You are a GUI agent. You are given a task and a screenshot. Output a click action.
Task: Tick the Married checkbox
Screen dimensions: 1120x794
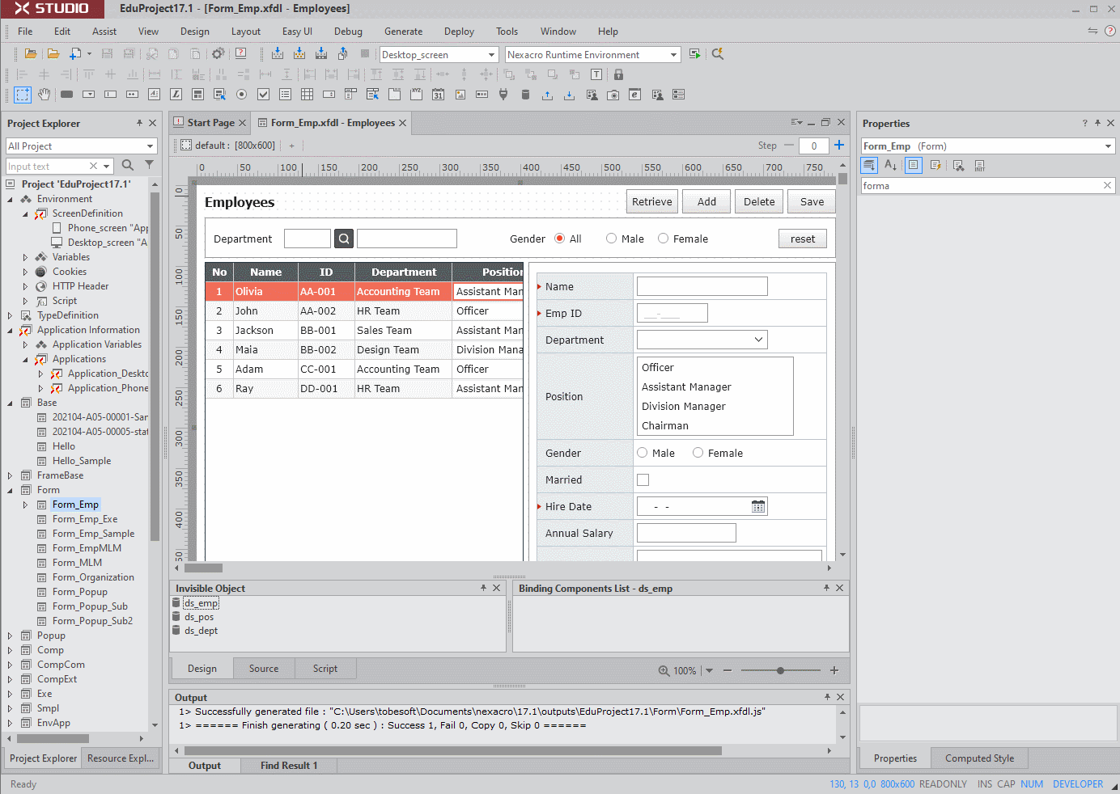click(x=643, y=480)
